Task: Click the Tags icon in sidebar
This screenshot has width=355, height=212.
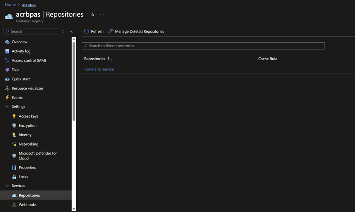Action: [x=7, y=70]
